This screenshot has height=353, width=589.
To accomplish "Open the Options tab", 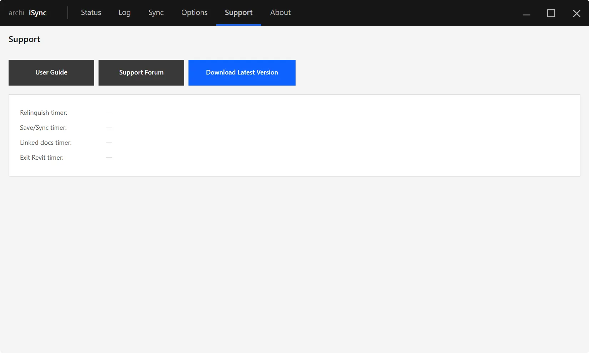I will [194, 12].
